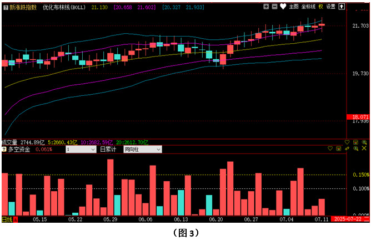Click the 05.29 date marker

(x=111, y=219)
